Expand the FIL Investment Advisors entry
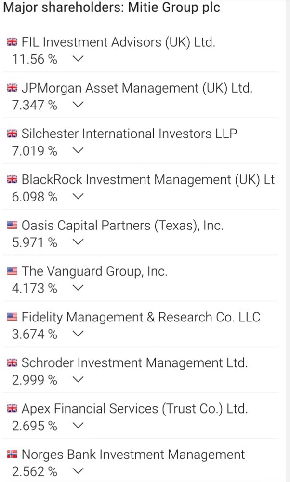The height and width of the screenshot is (482, 290). 78,60
